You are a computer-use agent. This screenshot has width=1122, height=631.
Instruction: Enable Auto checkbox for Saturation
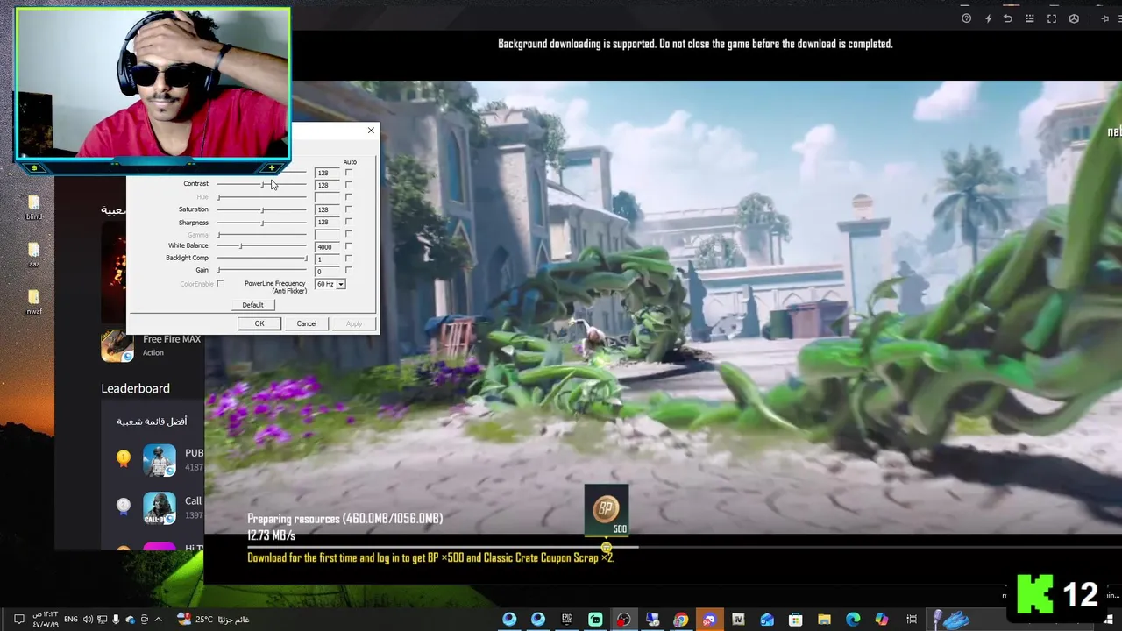pos(348,209)
